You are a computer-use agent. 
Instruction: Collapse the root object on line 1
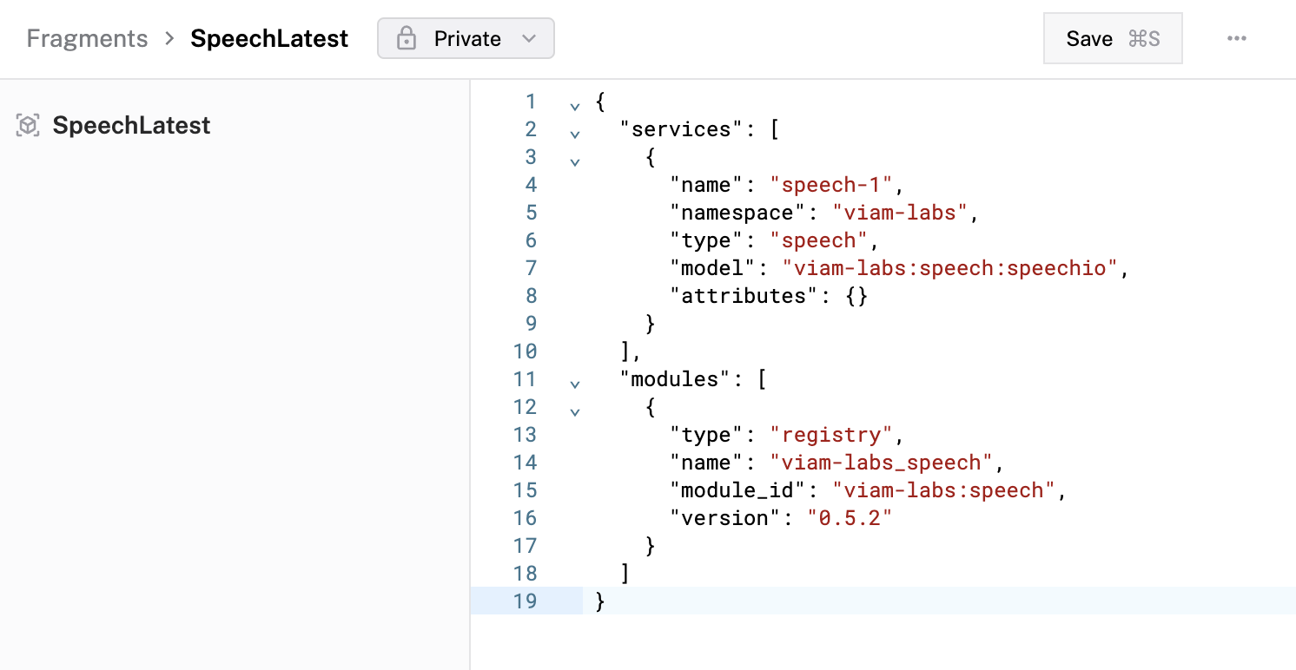pyautogui.click(x=574, y=106)
